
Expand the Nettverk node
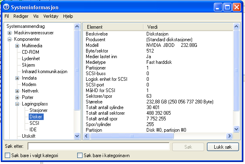click(x=17, y=91)
